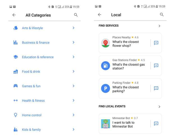The width and height of the screenshot is (174, 137).
Task: Open Business & finance category
Action: [x=36, y=42]
